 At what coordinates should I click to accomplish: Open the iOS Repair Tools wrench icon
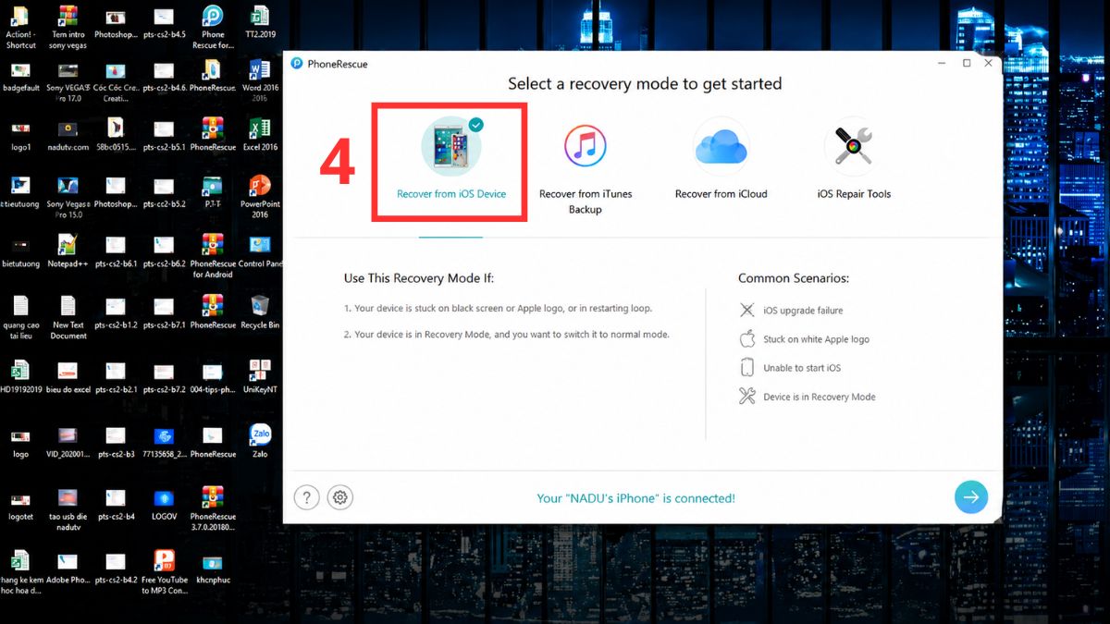pyautogui.click(x=854, y=146)
